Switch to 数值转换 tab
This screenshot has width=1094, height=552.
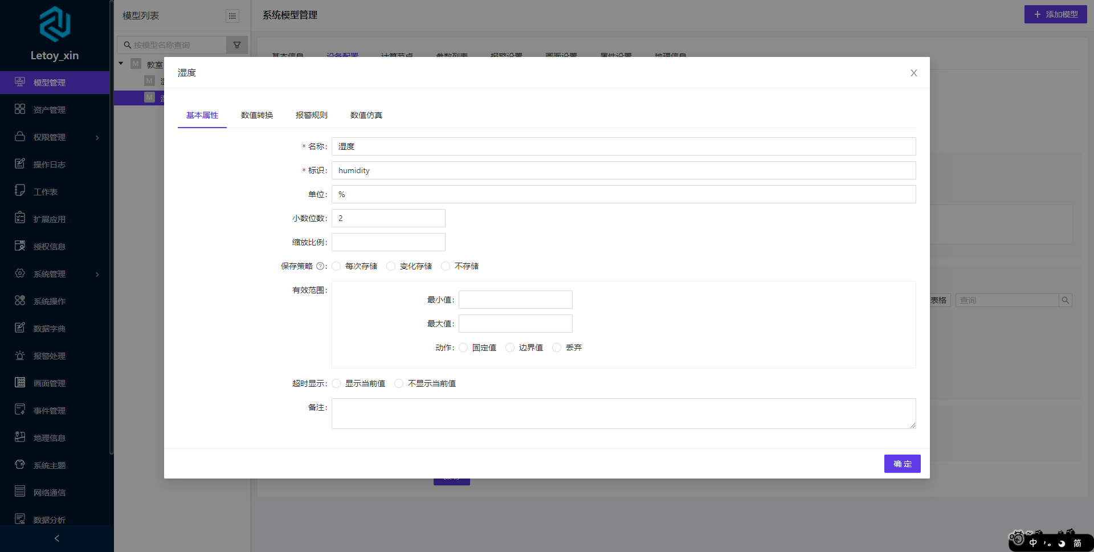click(257, 115)
